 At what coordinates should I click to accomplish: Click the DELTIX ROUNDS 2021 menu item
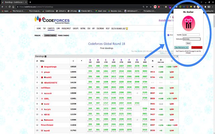coord(118,28)
